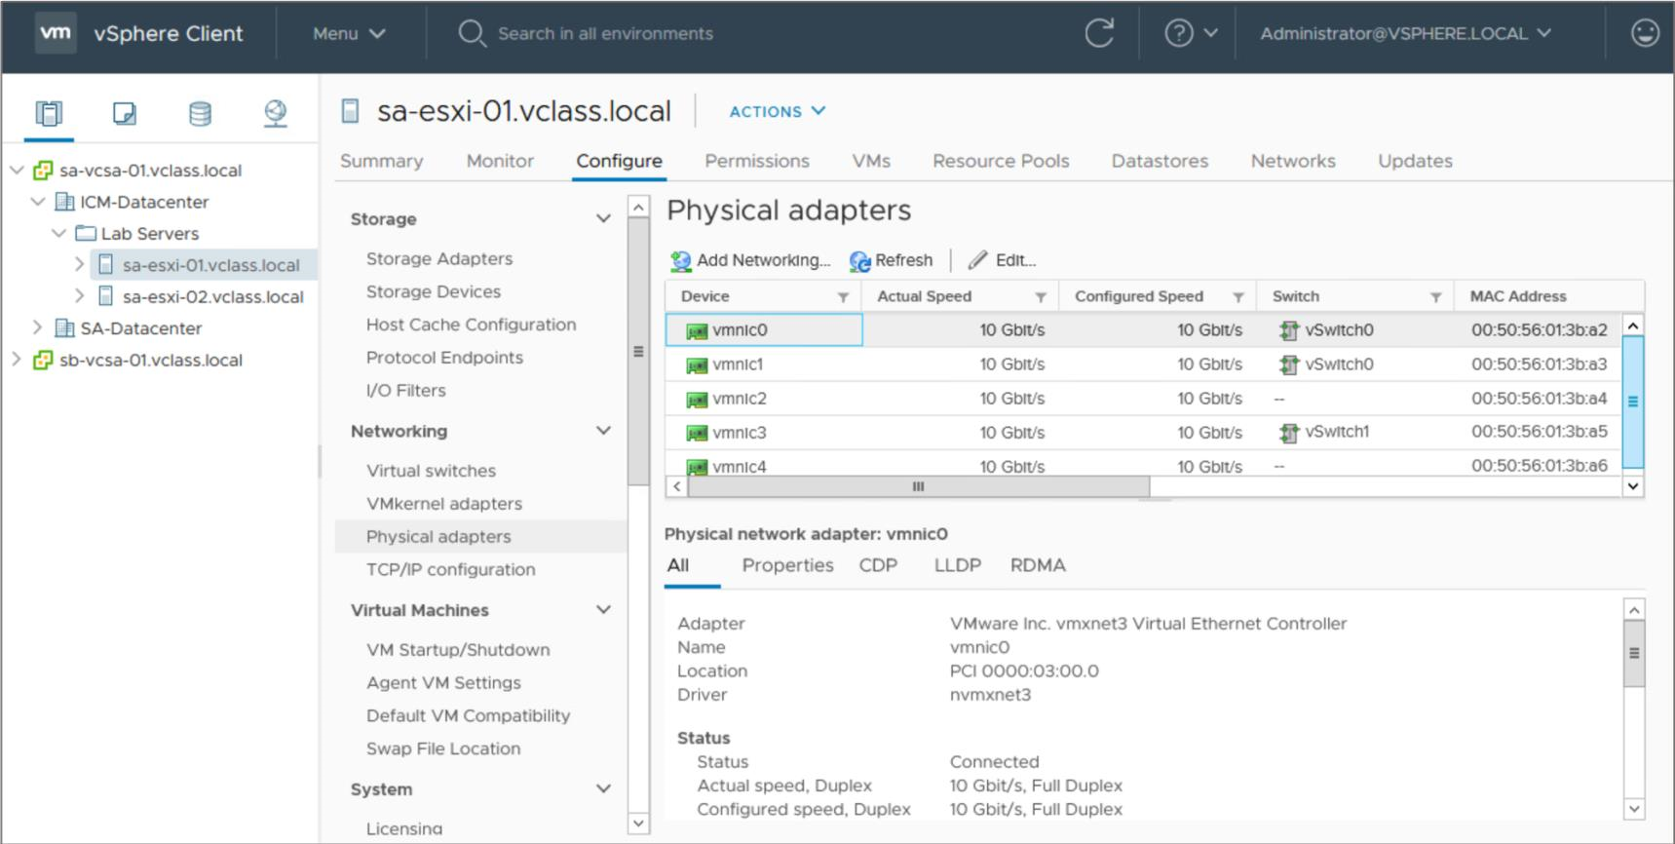Click the Configure sidebar scrollbar down arrow
The image size is (1675, 844).
(x=638, y=824)
